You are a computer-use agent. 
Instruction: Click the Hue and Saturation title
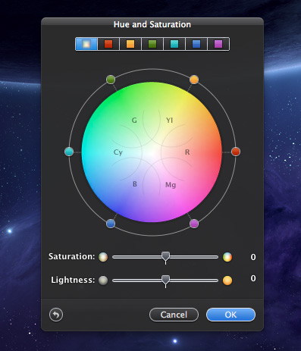click(152, 24)
